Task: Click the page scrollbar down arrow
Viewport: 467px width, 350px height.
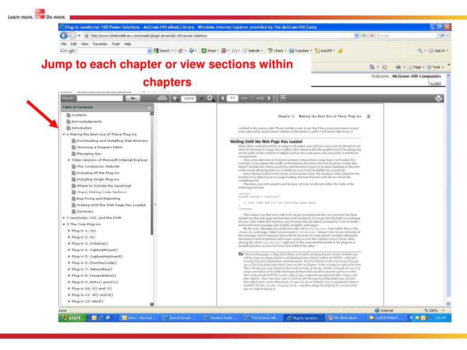Action: tap(448, 304)
